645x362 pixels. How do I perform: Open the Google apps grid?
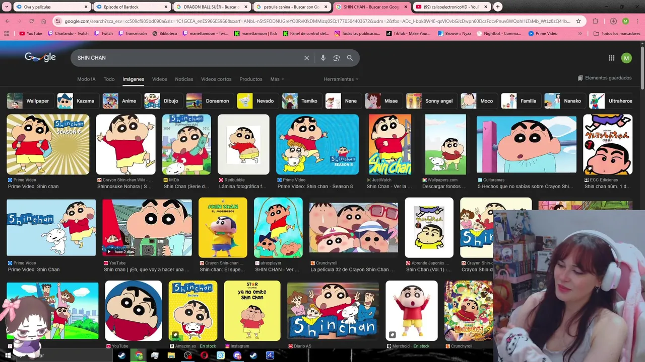[612, 58]
